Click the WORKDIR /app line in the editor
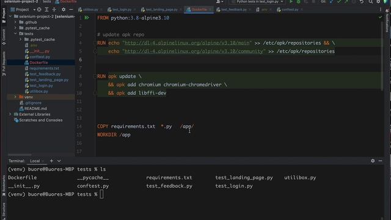Viewport: 391px width, 220px height. pyautogui.click(x=114, y=134)
